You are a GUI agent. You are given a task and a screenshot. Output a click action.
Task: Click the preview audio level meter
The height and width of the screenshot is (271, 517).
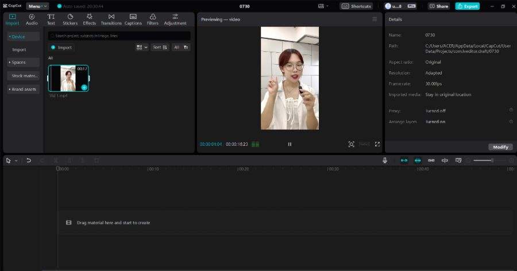coord(255,144)
